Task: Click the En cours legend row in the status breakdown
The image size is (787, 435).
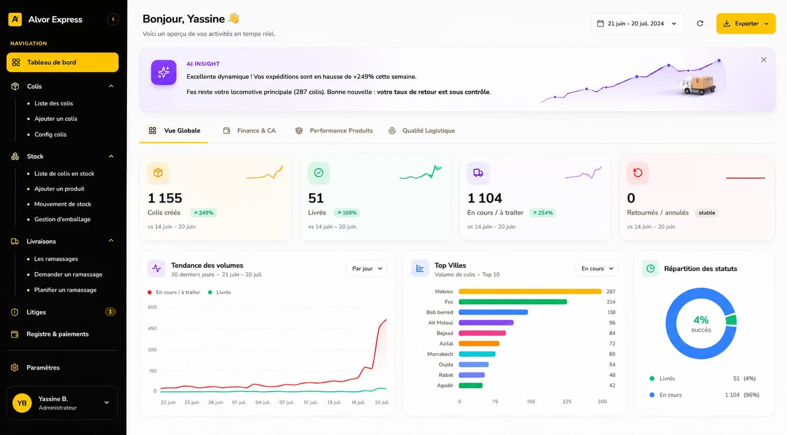Action: tap(704, 395)
